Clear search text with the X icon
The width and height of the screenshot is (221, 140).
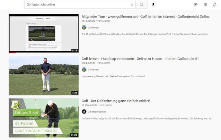pos(132,5)
